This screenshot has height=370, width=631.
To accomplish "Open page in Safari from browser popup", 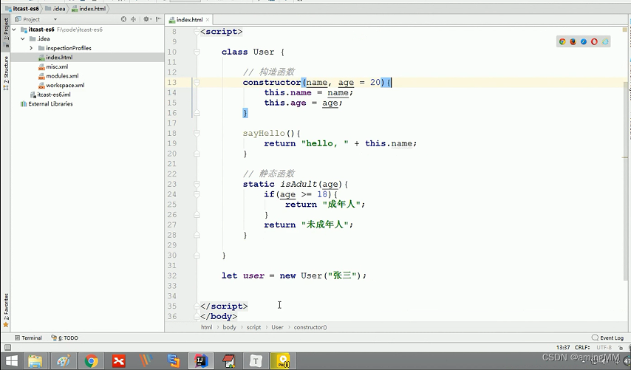I will click(584, 41).
